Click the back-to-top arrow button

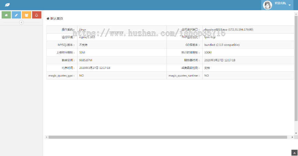pyautogui.click(x=294, y=153)
